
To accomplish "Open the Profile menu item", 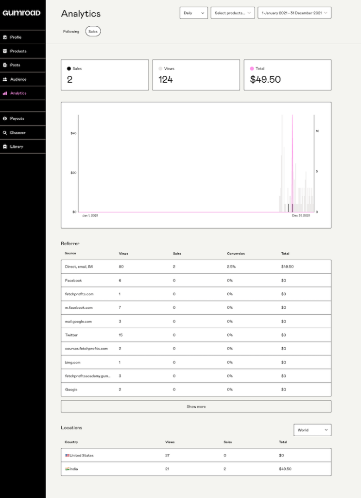I will (x=23, y=37).
